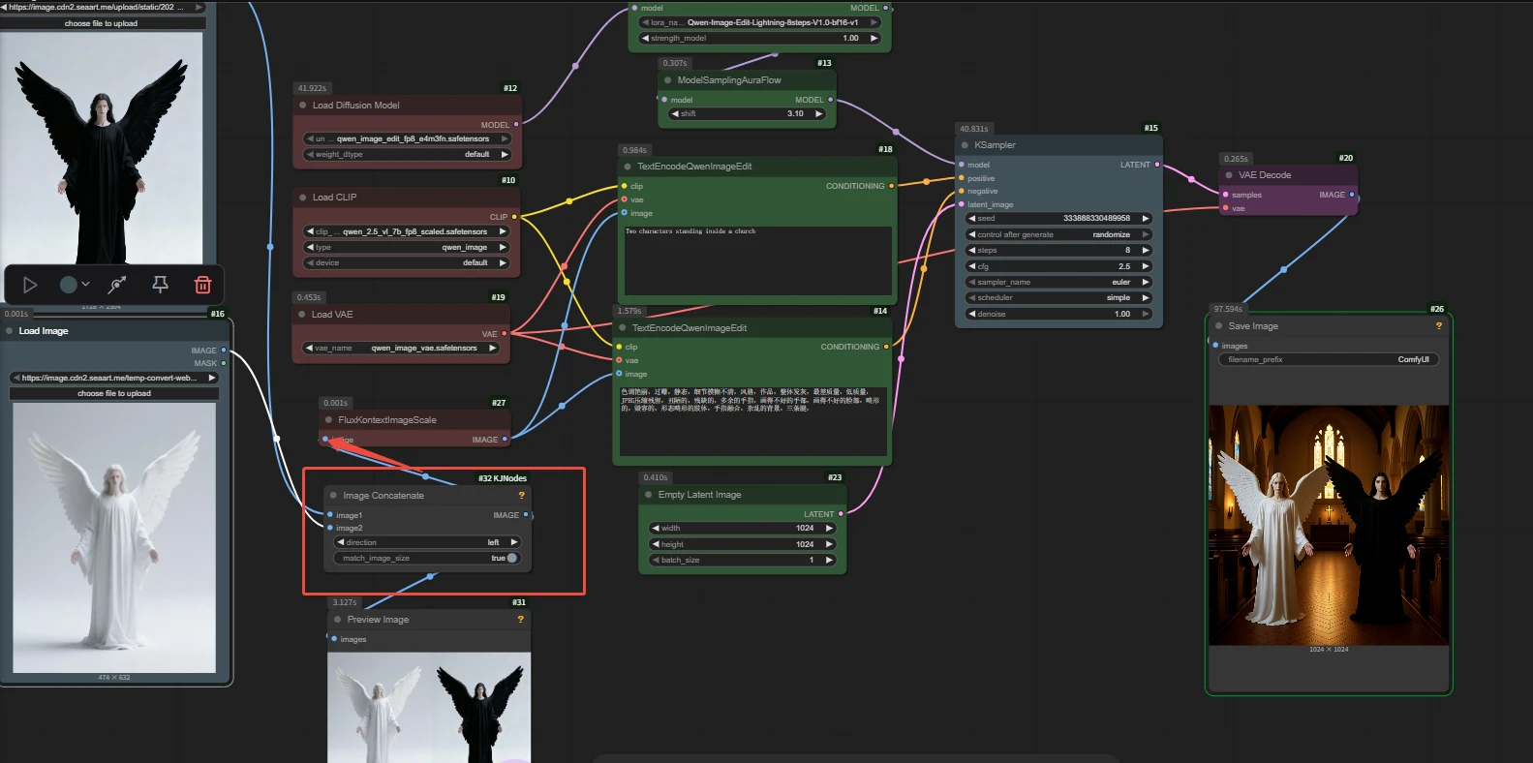
Task: Pin the selected node with pin icon
Action: [x=161, y=285]
